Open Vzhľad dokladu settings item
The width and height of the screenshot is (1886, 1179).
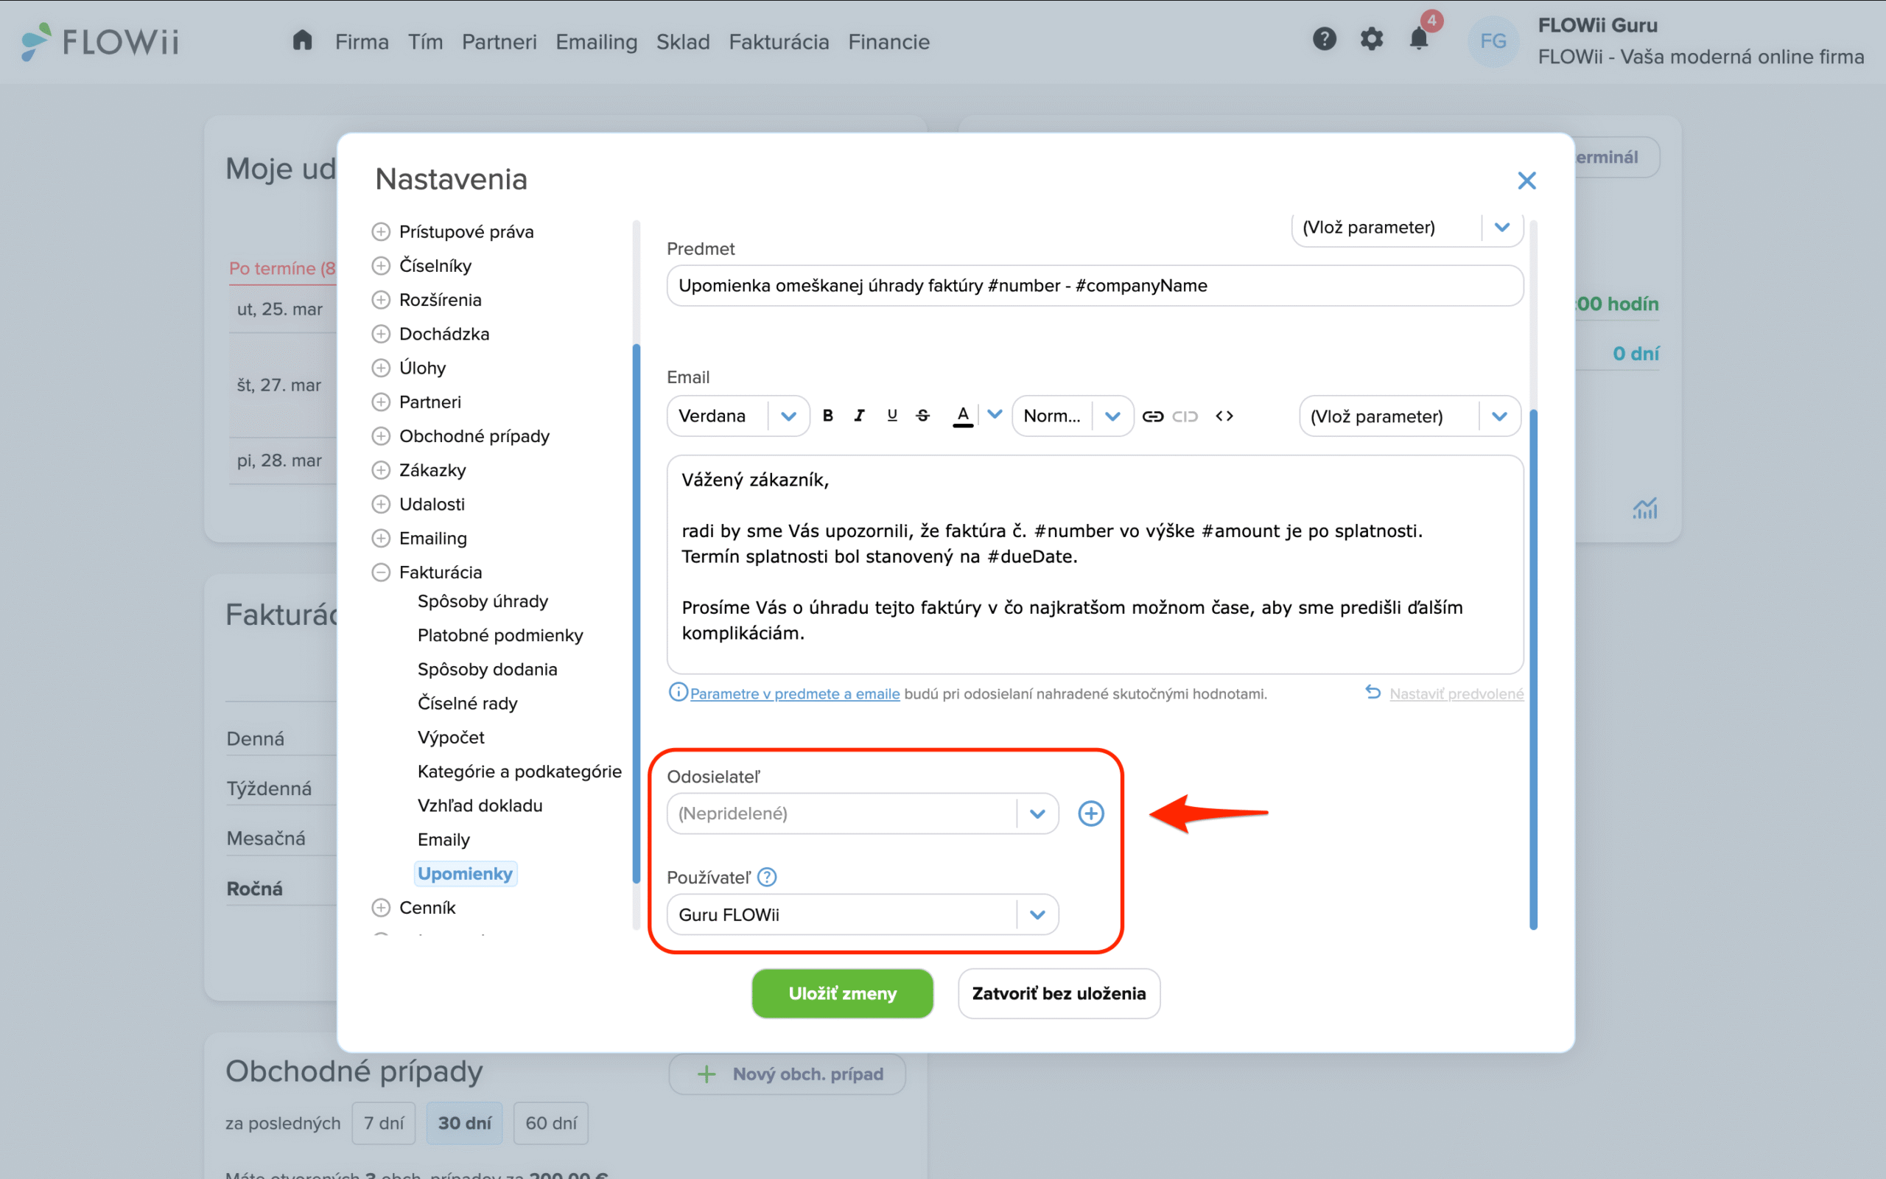coord(480,805)
